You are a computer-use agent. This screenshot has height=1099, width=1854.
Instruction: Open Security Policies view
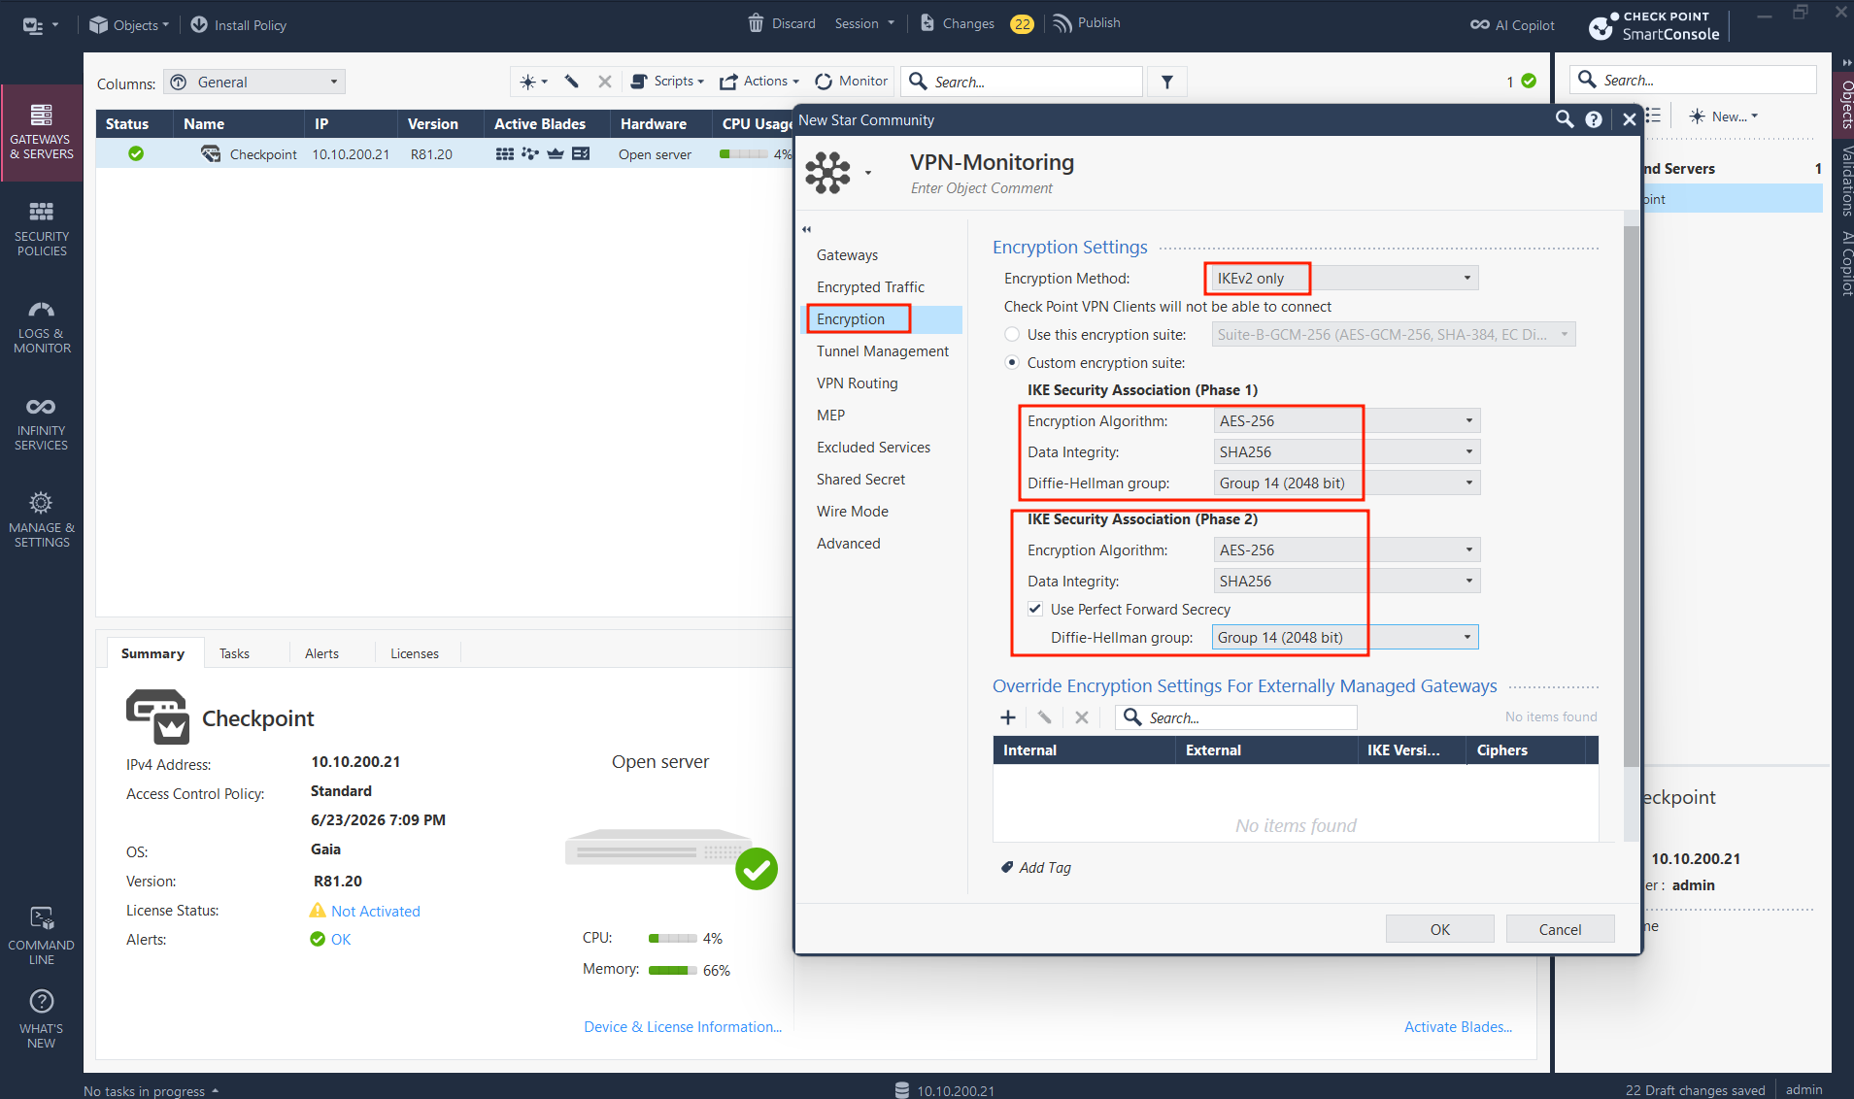[x=42, y=229]
